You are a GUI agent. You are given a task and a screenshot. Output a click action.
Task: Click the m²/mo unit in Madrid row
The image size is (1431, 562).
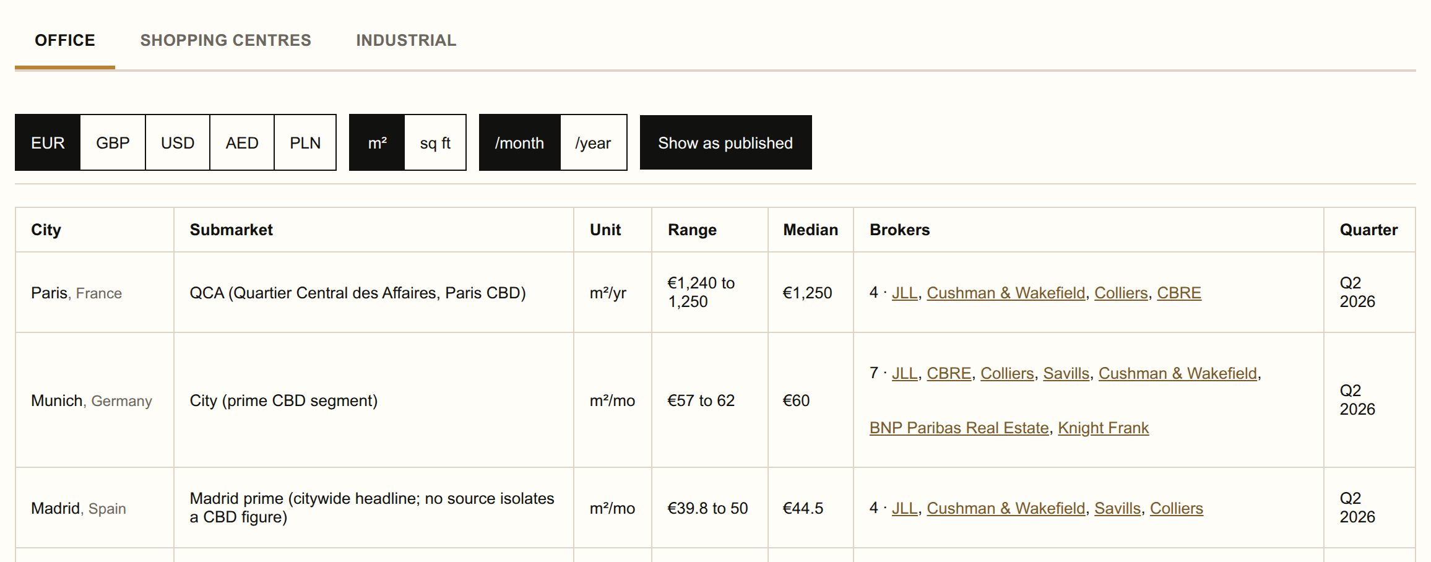click(612, 508)
